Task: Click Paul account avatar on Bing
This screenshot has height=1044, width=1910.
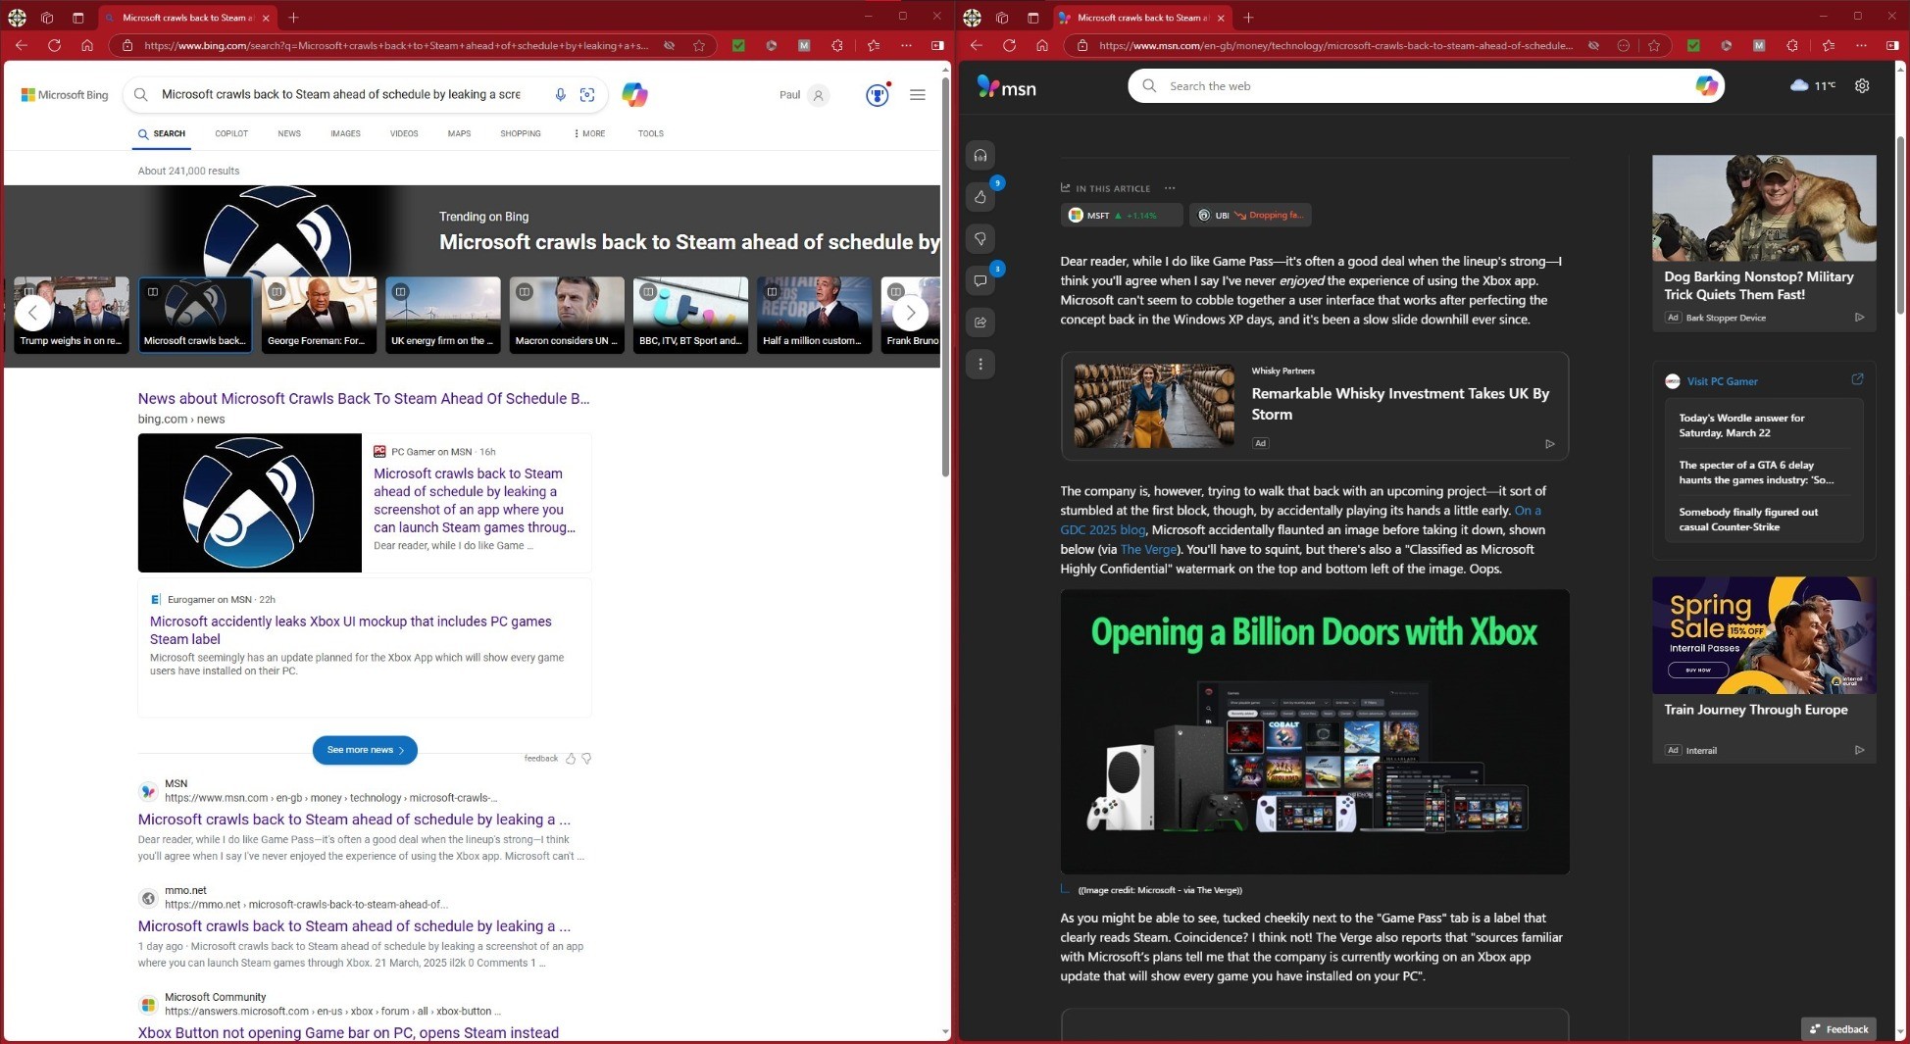Action: 819,95
